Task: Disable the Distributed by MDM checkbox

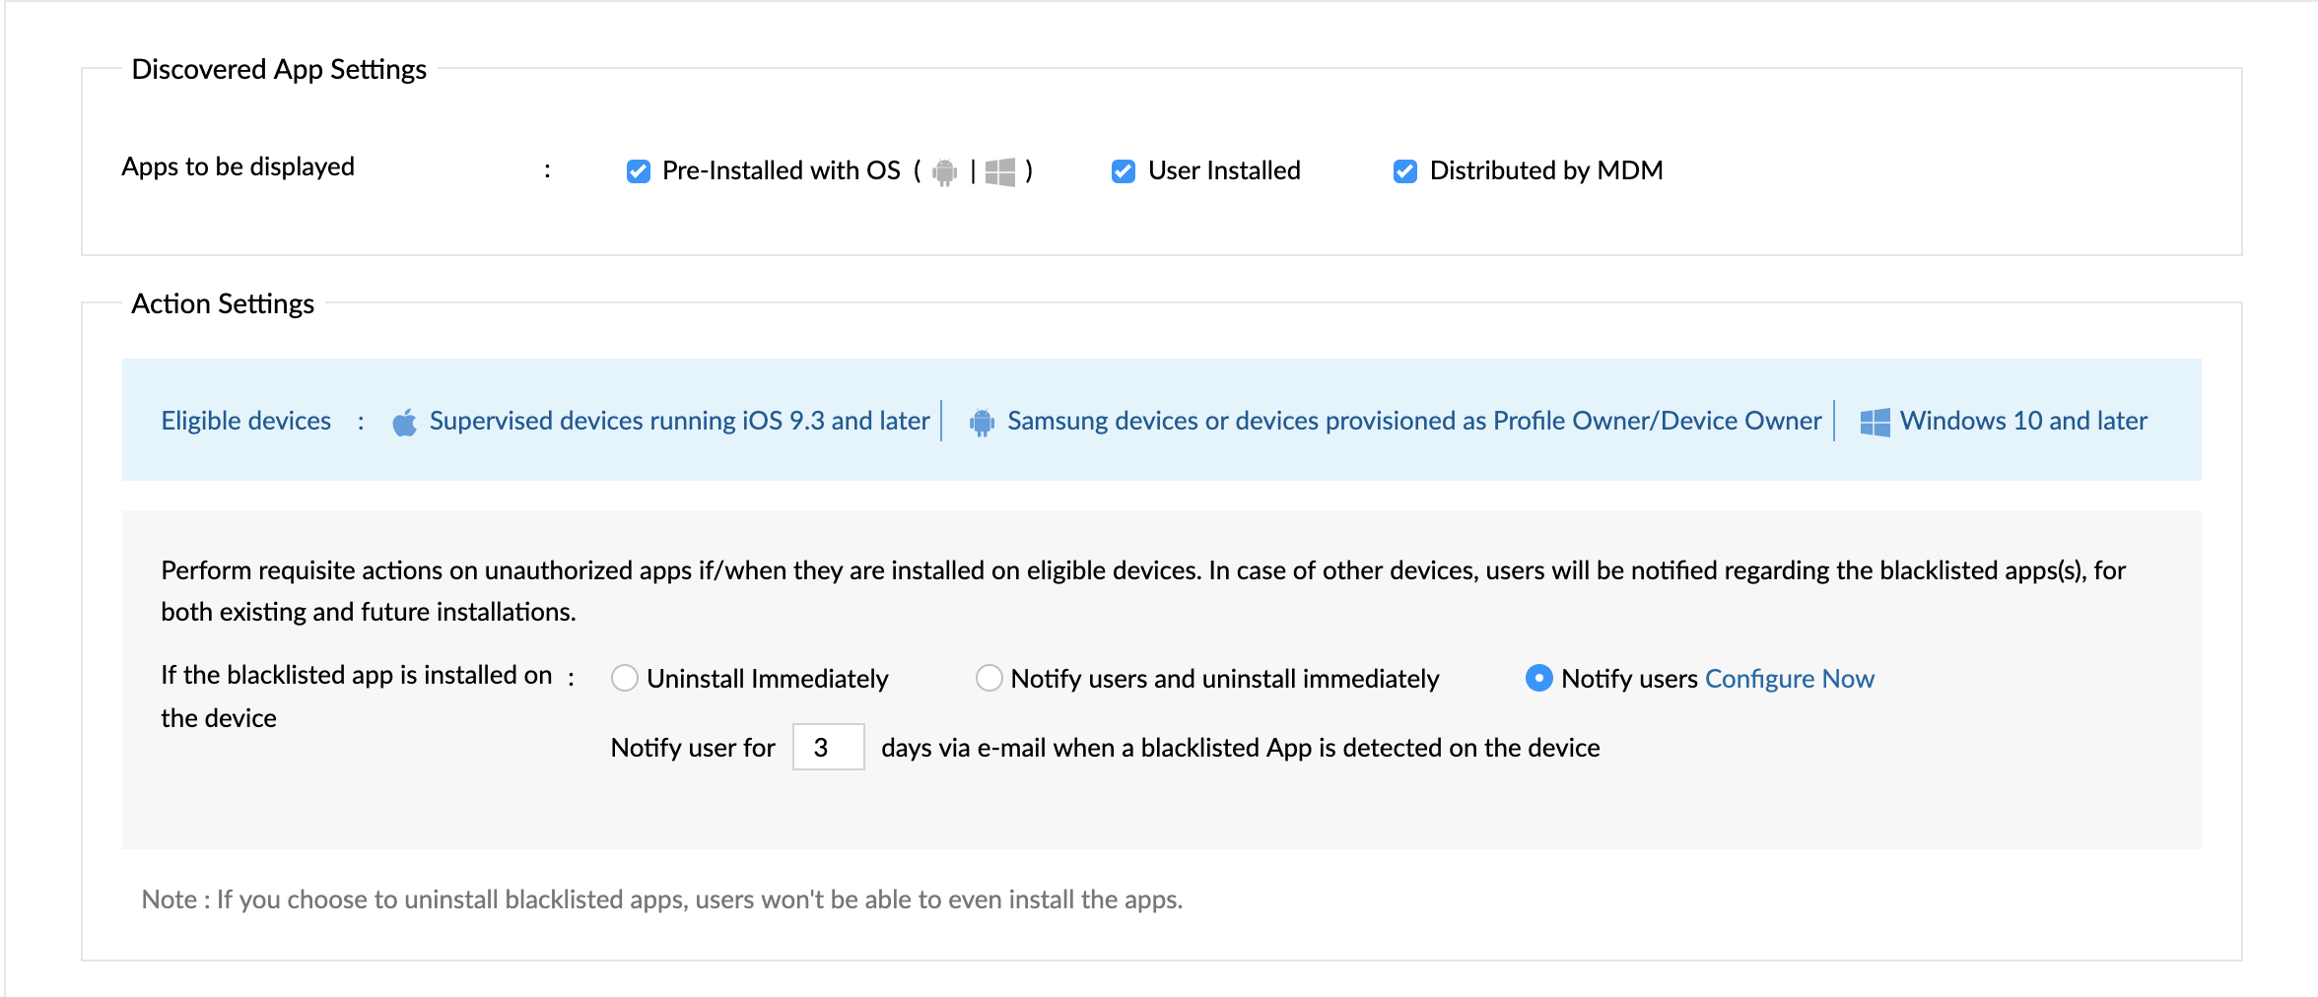Action: (1405, 171)
